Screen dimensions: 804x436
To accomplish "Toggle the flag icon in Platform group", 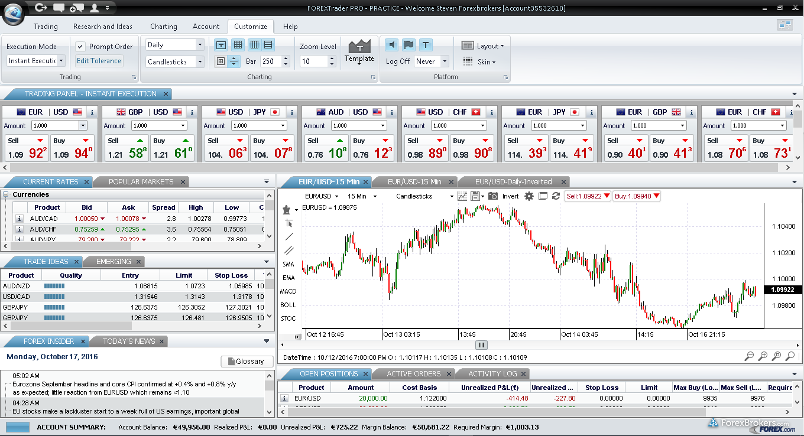I will point(409,45).
